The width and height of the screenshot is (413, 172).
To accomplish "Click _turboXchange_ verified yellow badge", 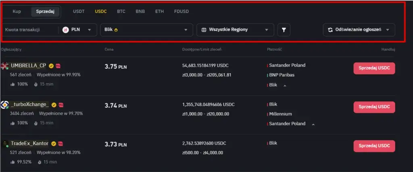I will point(54,105).
